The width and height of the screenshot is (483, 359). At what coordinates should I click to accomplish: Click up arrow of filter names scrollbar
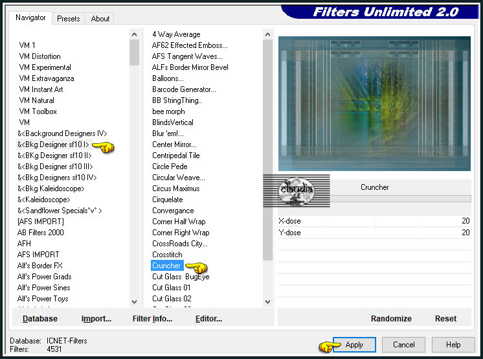pyautogui.click(x=267, y=34)
